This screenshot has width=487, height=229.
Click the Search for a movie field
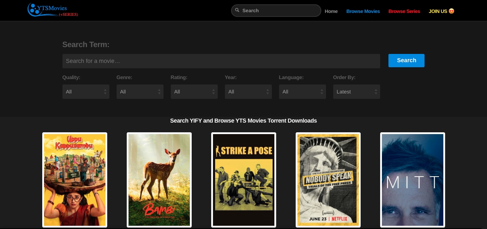(221, 61)
